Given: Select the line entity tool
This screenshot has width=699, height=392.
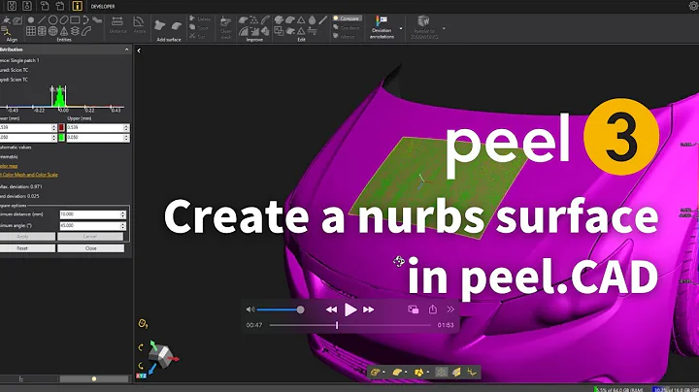Looking at the screenshot, I should pos(42,20).
